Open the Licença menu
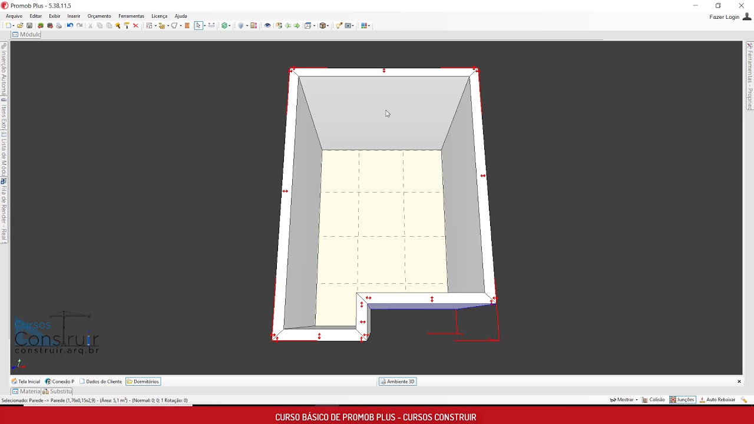The width and height of the screenshot is (754, 424). pyautogui.click(x=159, y=16)
